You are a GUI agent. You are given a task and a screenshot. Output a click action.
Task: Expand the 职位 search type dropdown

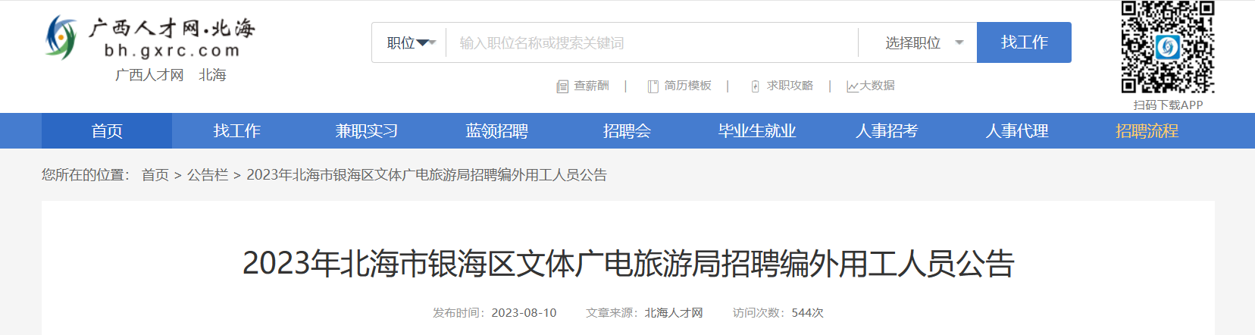pos(412,42)
